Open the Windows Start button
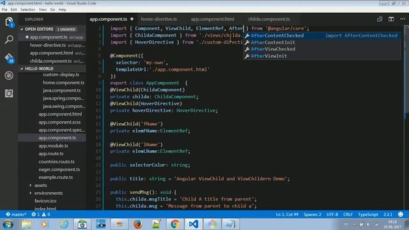Viewport: 409px width, 230px height. 8,224
